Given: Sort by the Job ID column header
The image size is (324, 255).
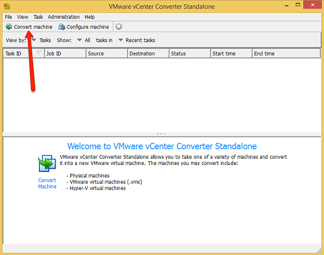Looking at the screenshot, I should point(65,54).
